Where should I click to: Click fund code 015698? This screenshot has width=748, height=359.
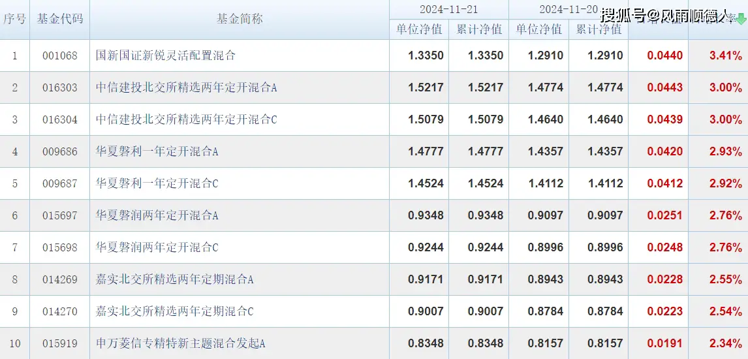coord(59,247)
